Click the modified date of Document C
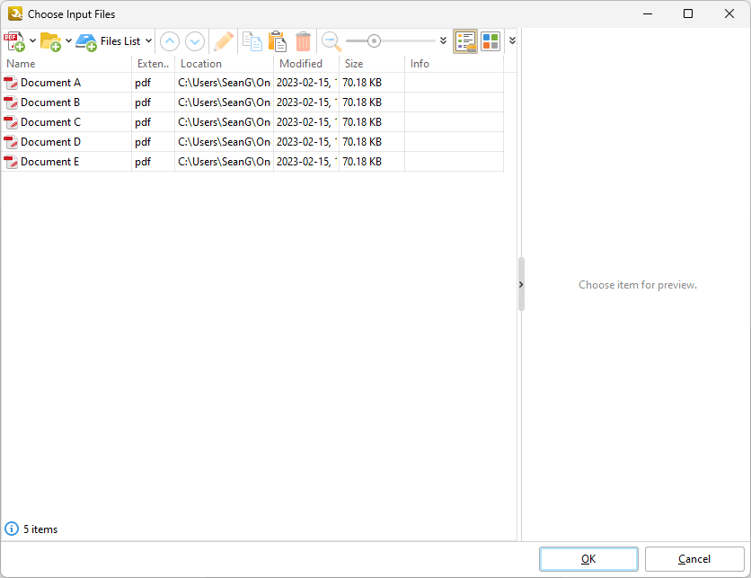Image resolution: width=751 pixels, height=578 pixels. (x=306, y=122)
